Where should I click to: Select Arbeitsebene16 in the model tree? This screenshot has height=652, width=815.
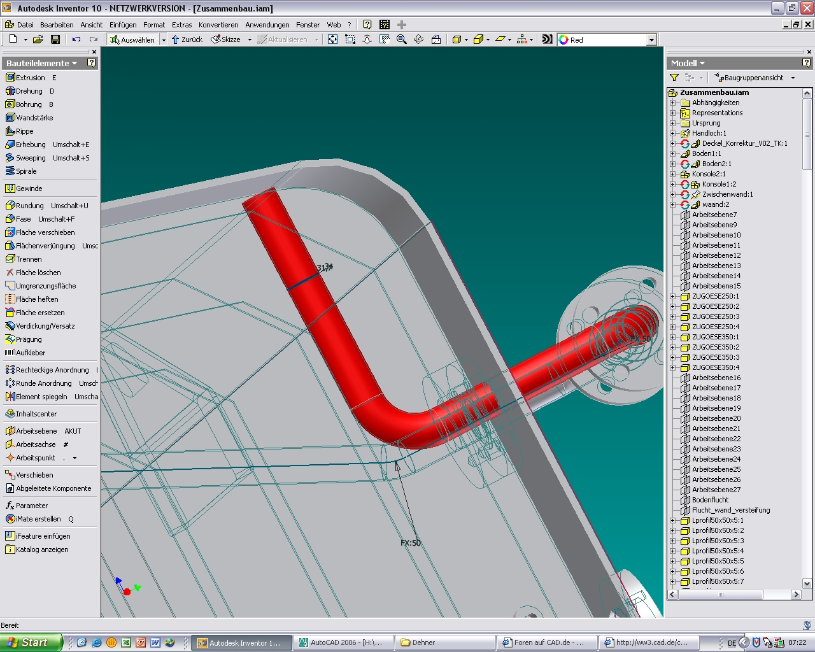click(x=716, y=378)
